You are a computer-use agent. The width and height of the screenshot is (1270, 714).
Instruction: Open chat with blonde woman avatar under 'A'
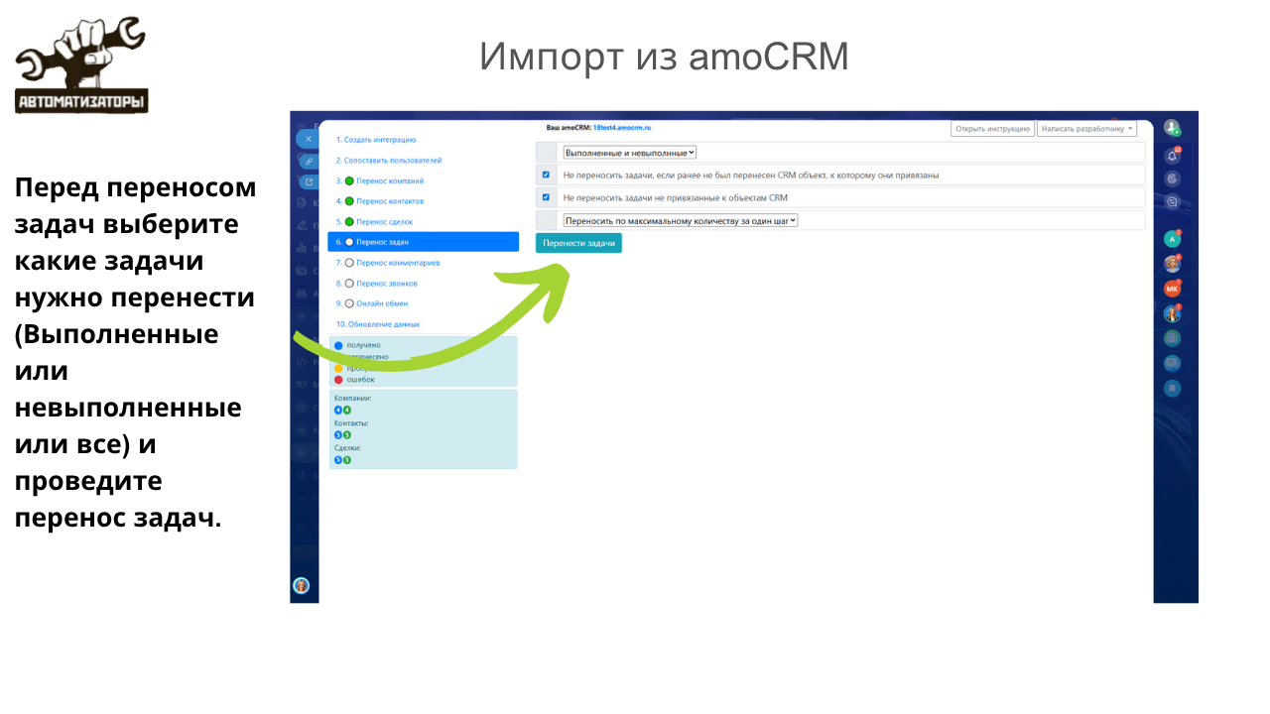1173,264
